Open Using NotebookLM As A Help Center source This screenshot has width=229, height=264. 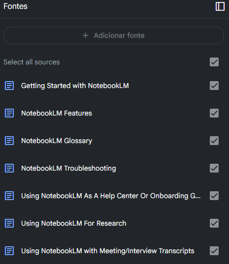(x=111, y=196)
